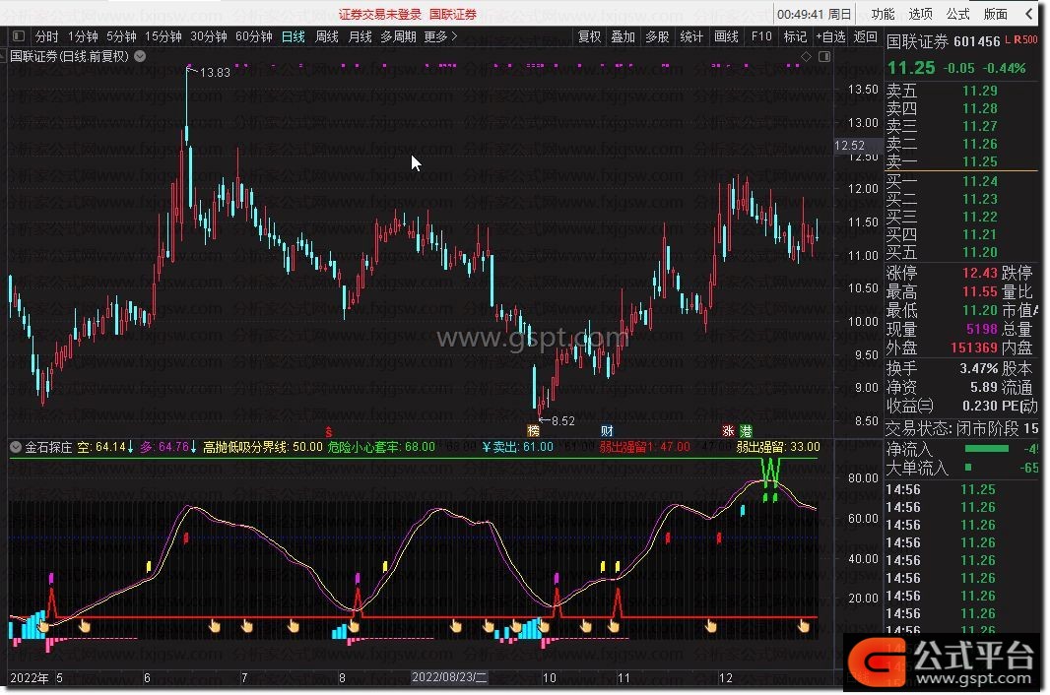Screen dimensions: 1050x695
Task: Click the diamond icon above the price chart
Action: [x=807, y=57]
